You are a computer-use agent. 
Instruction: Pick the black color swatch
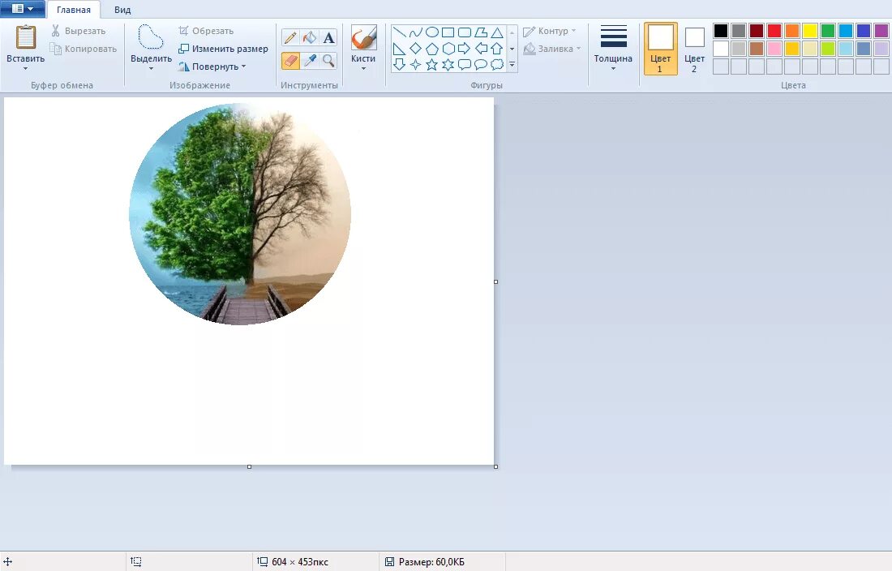[x=721, y=30]
